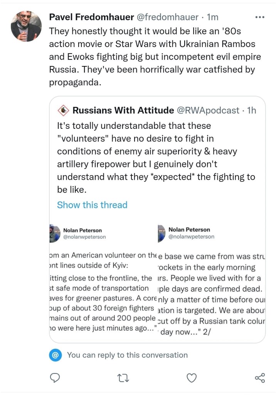The height and width of the screenshot is (395, 276).
Task: Like the tweet with heart icon
Action: tap(192, 378)
